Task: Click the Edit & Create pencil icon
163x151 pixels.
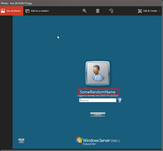Action: tap(140, 11)
